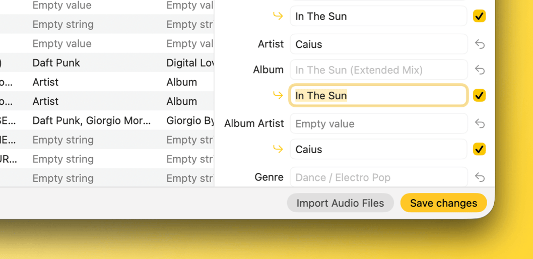This screenshot has height=259, width=533.
Task: Click Album Artist field showing Empty value
Action: 378,123
